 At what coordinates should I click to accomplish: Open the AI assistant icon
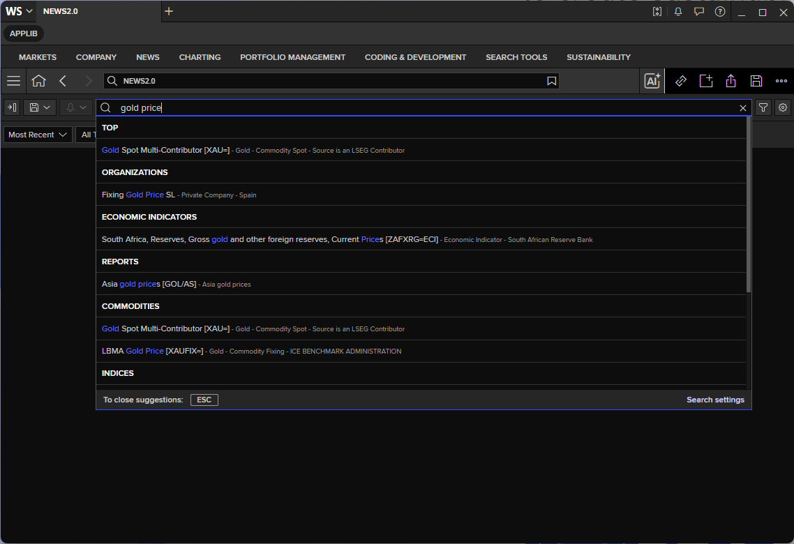tap(652, 81)
